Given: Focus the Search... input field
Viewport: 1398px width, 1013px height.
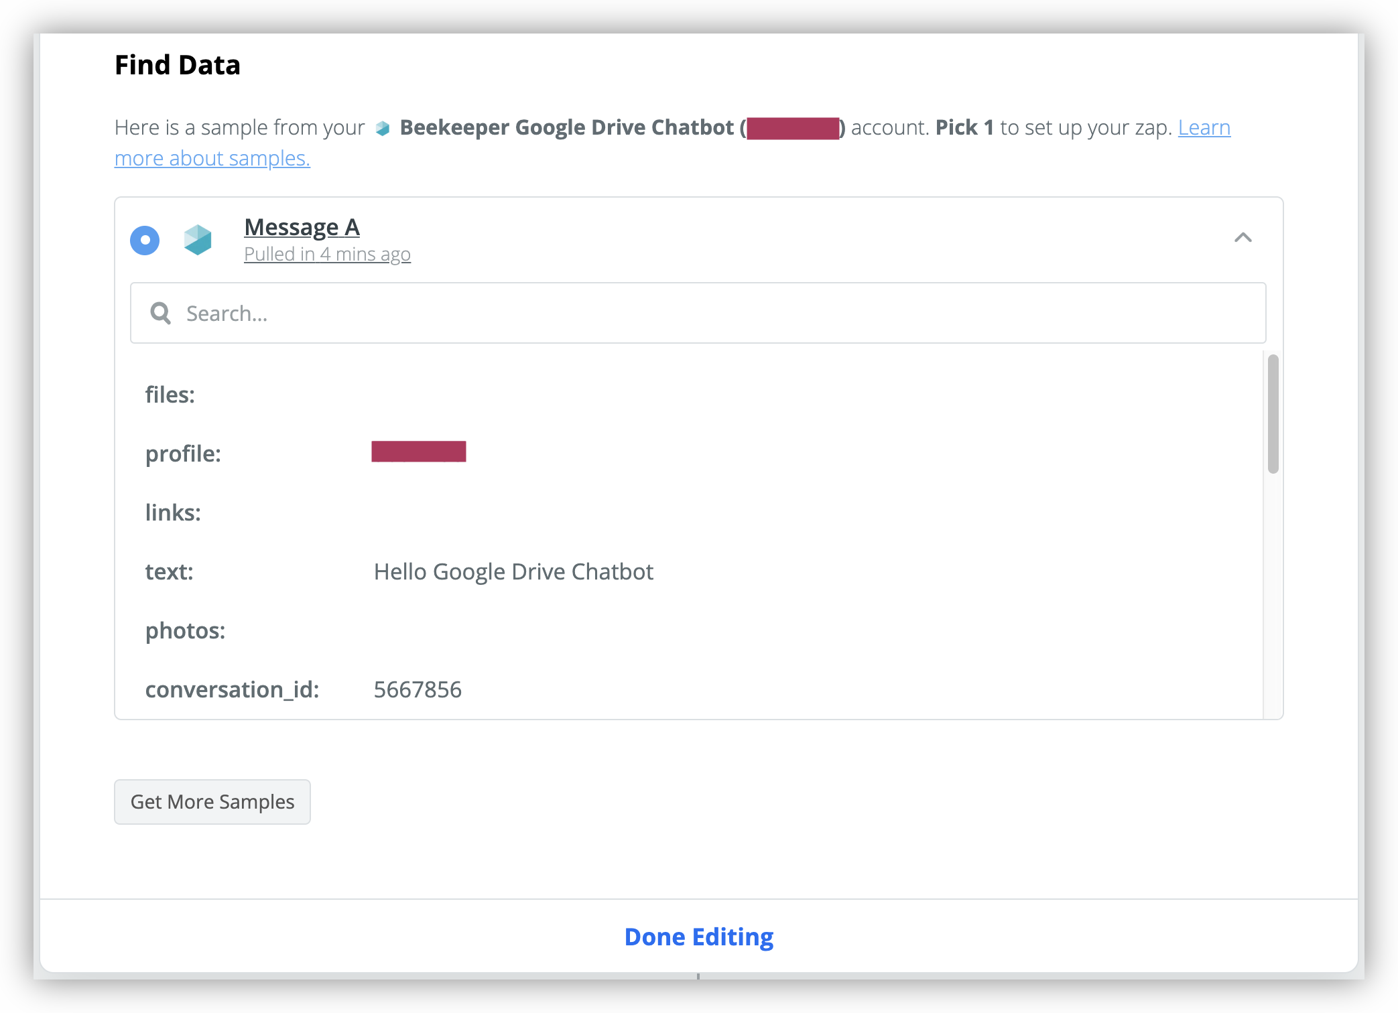Looking at the screenshot, I should [x=698, y=313].
